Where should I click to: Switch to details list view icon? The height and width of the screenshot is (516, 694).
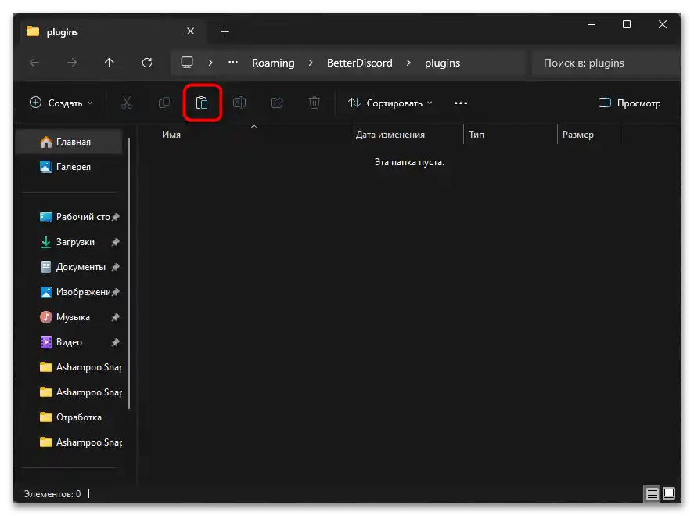pyautogui.click(x=653, y=493)
